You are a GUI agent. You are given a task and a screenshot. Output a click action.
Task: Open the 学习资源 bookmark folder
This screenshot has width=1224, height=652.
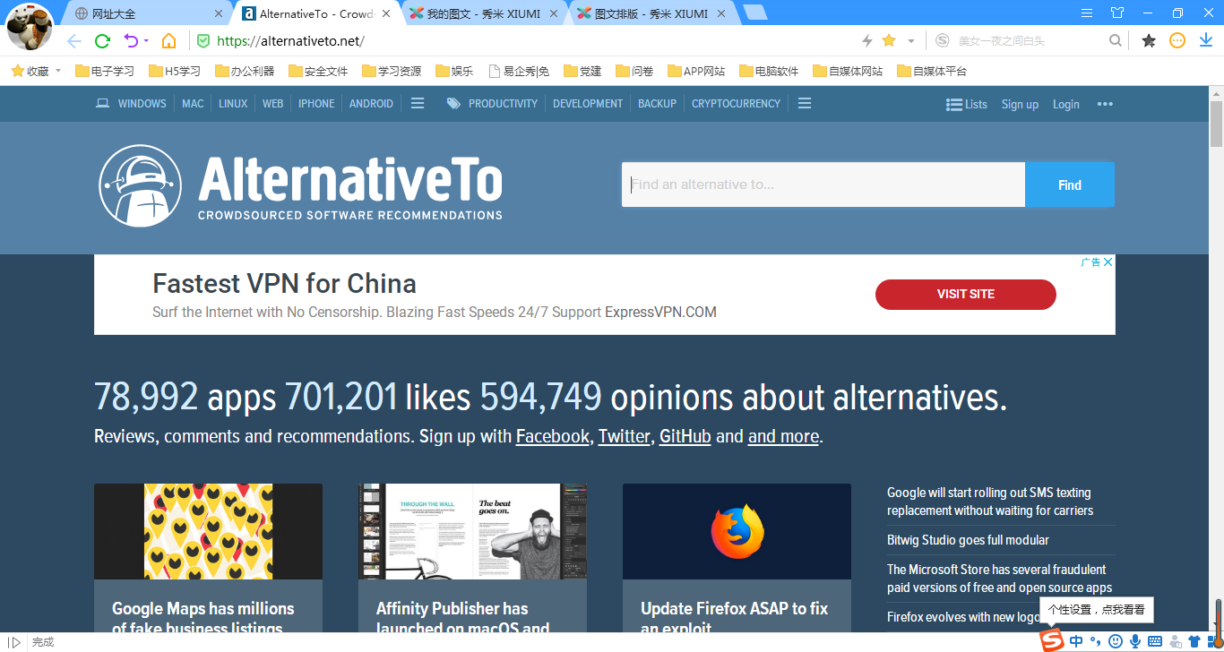pos(392,71)
